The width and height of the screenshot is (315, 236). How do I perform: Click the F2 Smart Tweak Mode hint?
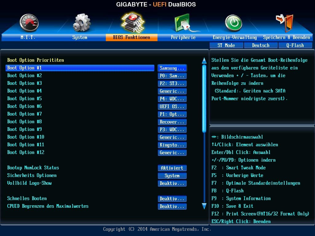(238, 168)
